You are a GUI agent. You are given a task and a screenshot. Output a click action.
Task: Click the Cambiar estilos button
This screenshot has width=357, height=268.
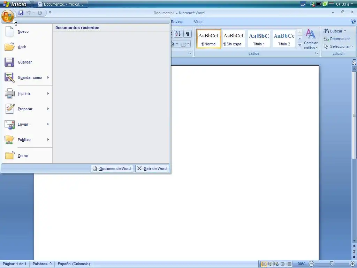click(311, 39)
